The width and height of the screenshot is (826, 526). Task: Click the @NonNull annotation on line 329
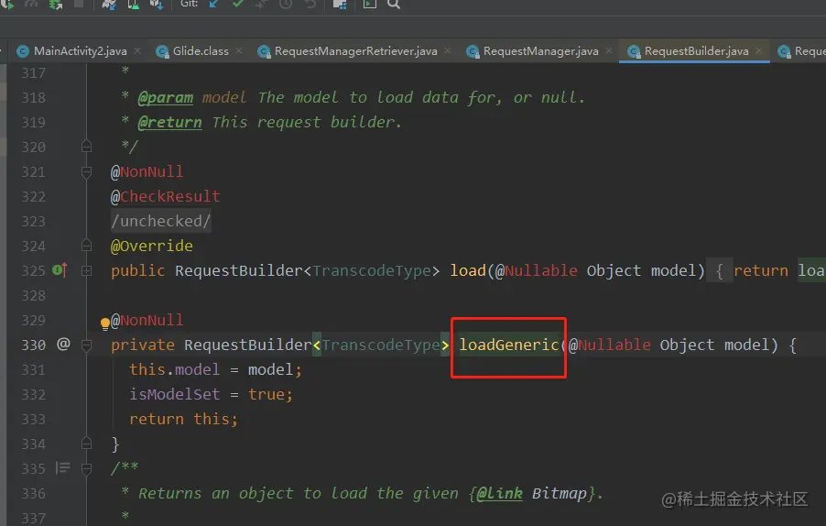tap(147, 320)
